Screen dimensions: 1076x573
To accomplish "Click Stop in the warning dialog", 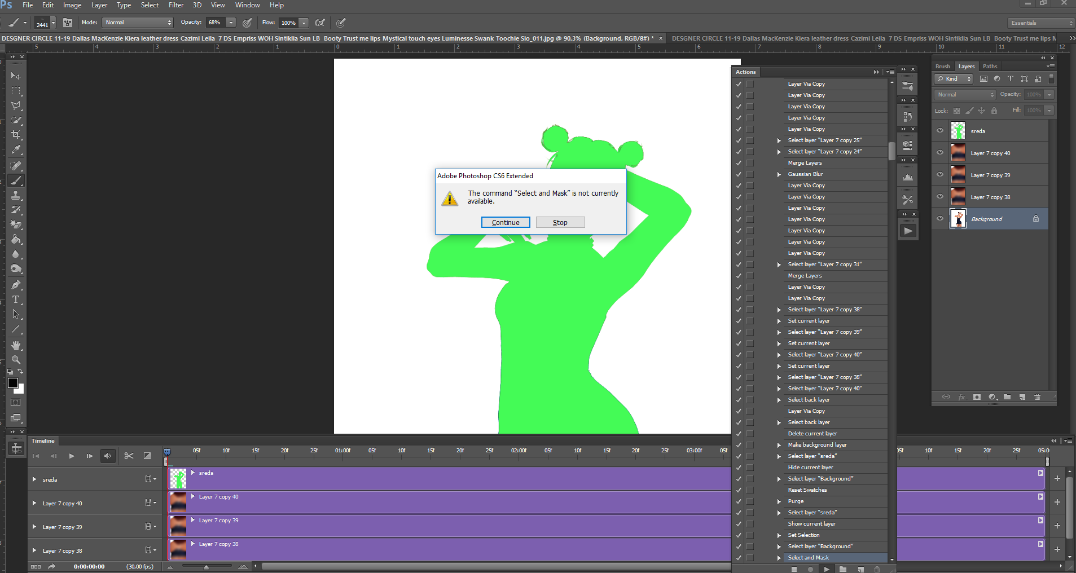I will click(560, 222).
